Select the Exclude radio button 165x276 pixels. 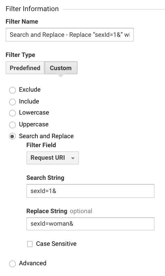click(x=12, y=90)
